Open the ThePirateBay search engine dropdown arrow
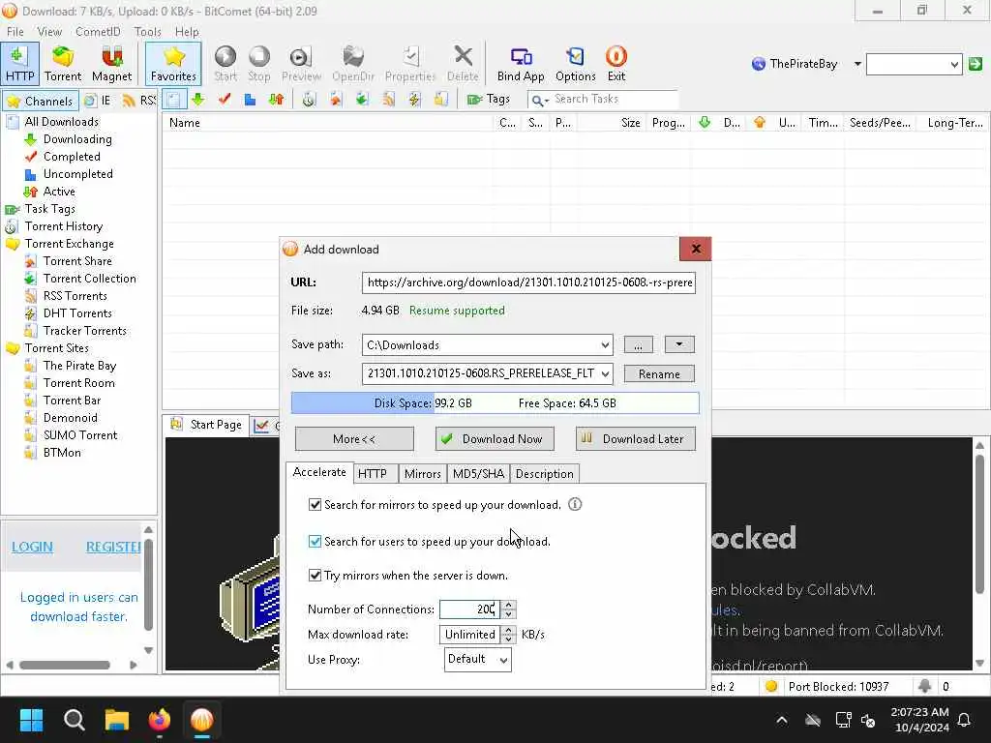This screenshot has height=743, width=991. (x=857, y=64)
